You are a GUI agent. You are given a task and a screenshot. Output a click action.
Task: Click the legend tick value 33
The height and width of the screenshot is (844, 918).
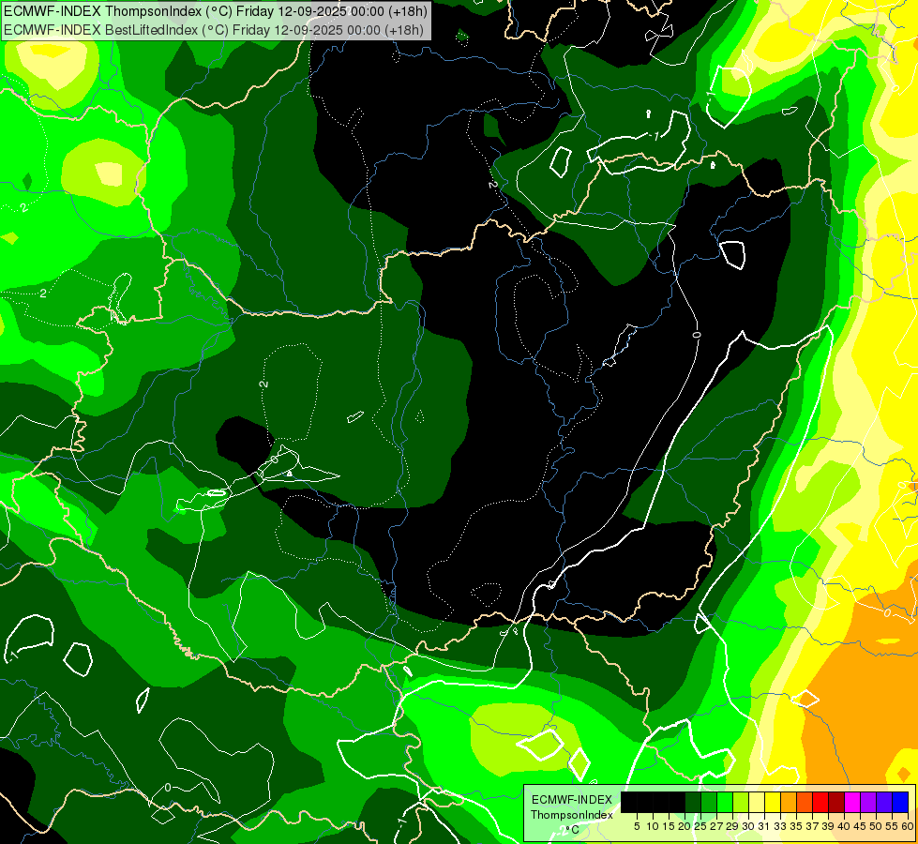coord(780,826)
